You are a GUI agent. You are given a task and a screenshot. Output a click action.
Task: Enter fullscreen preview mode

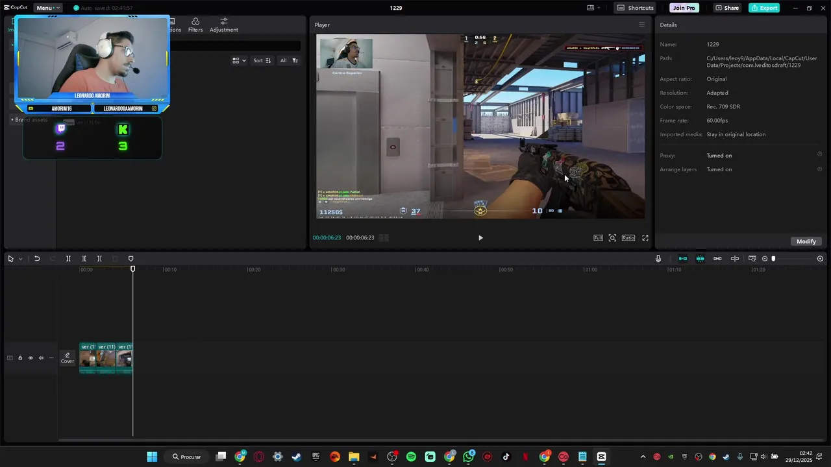pos(645,238)
